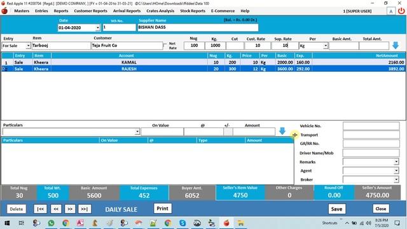Open Skype from taskbar
Viewport: 407px width, 229px height.
point(183,223)
